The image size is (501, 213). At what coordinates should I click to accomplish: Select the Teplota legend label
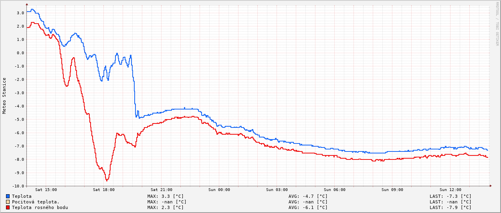pyautogui.click(x=22, y=196)
